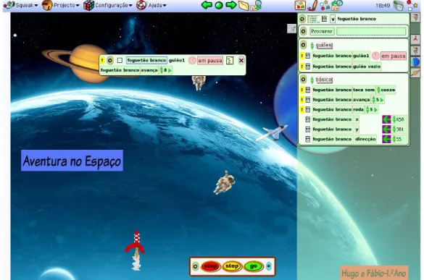Open the guiões category chooser arrows

312,46
